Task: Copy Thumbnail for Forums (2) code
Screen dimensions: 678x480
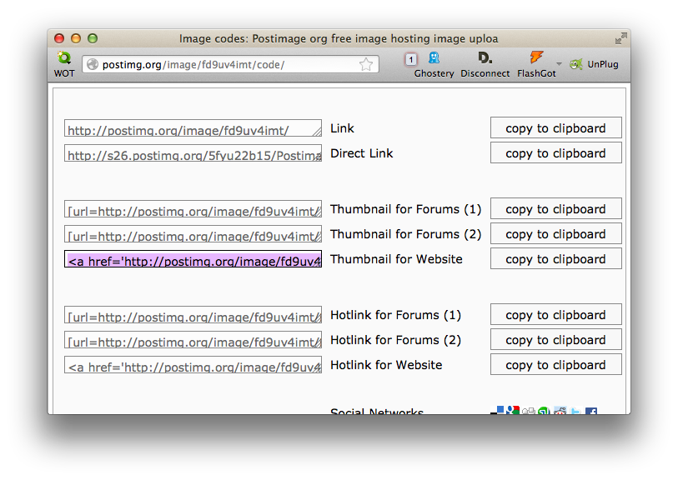Action: (x=556, y=233)
